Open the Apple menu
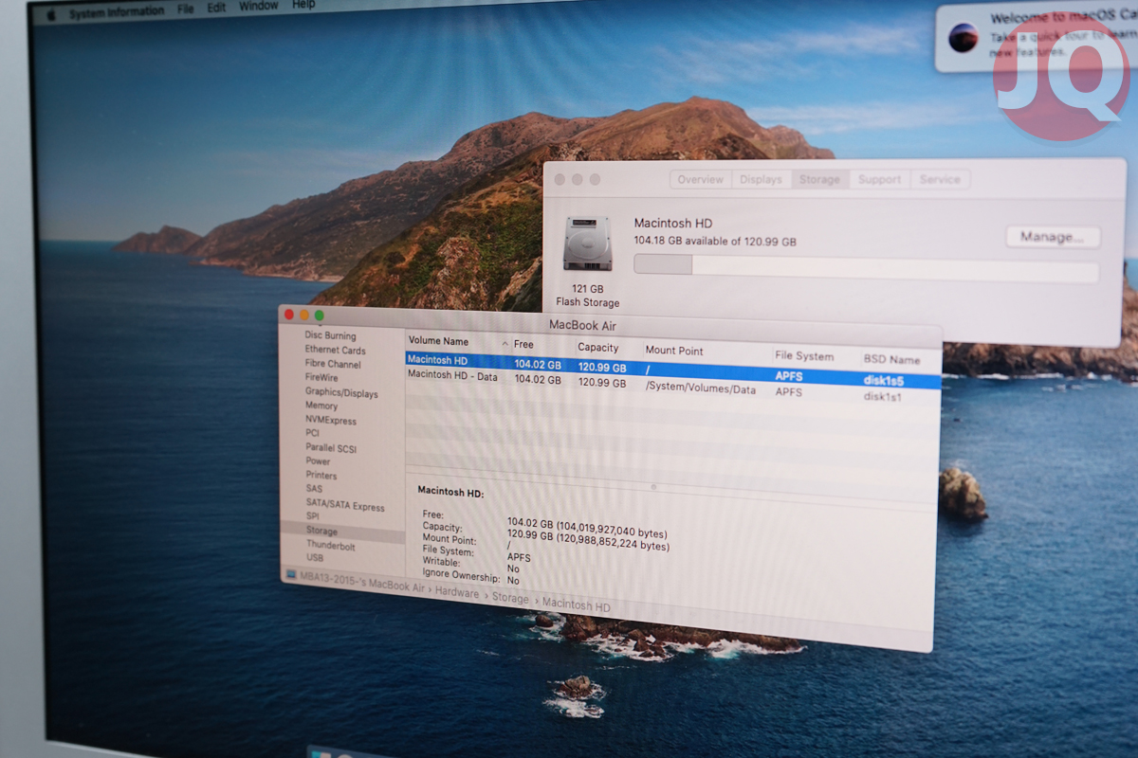Viewport: 1138px width, 758px height. [x=51, y=14]
